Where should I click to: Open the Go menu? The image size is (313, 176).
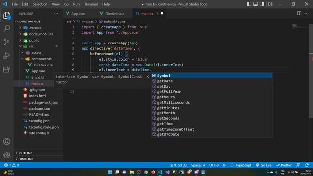(67, 4)
